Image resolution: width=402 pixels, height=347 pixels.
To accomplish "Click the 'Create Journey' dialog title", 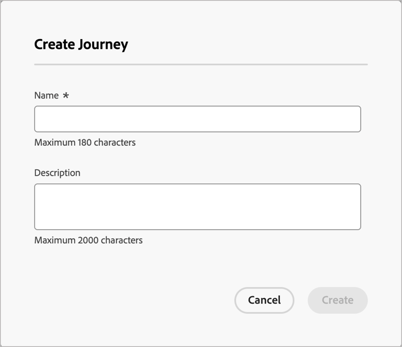I will point(81,44).
